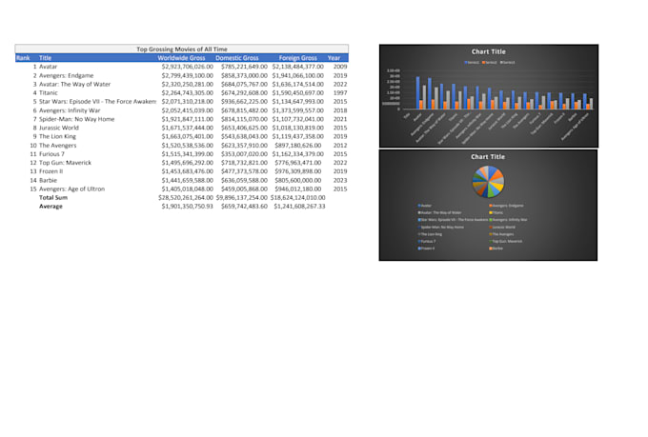Click domestic gross value $353,007,020.00
The width and height of the screenshot is (648, 437).
coord(244,154)
